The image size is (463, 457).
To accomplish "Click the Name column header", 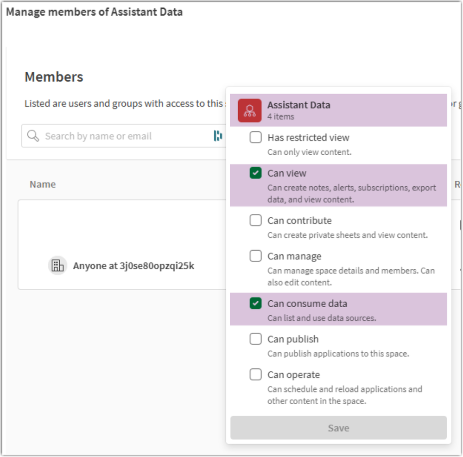I will pos(42,184).
